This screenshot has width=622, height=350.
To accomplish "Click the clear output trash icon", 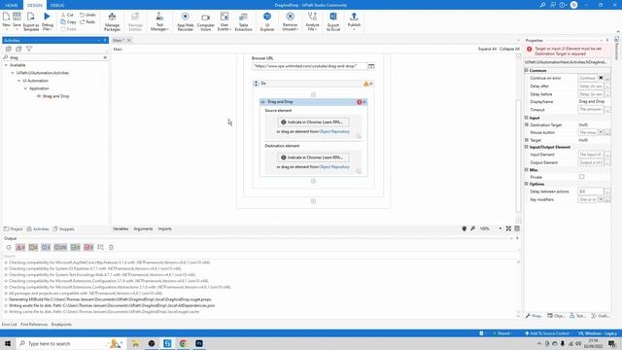I will 111,247.
